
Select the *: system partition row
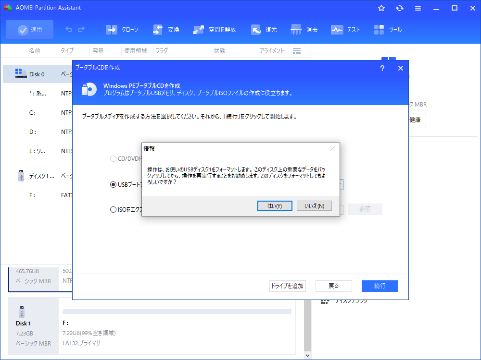point(38,94)
